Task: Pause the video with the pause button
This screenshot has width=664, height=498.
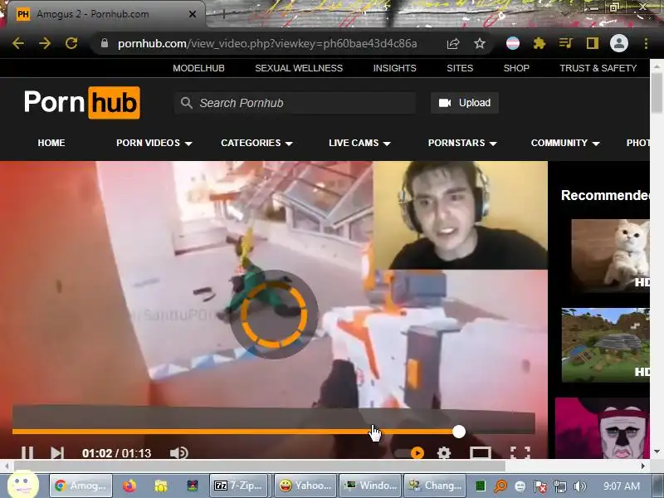Action: (27, 452)
